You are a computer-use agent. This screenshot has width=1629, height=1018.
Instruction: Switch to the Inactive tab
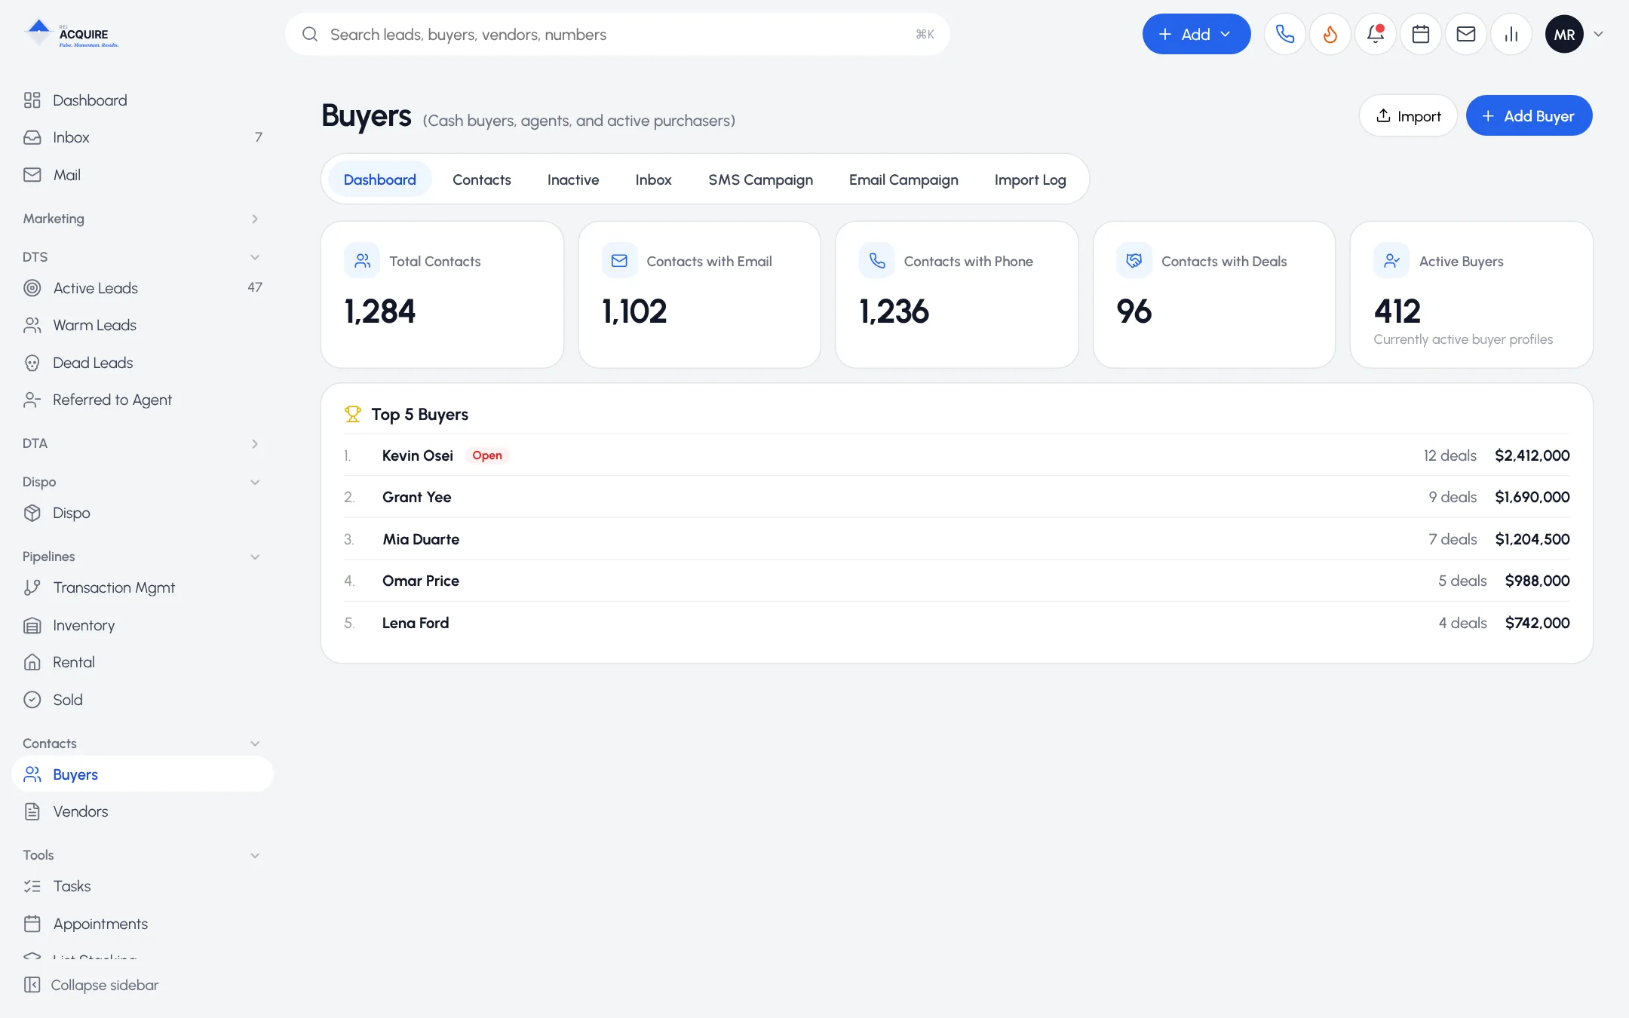click(x=573, y=179)
